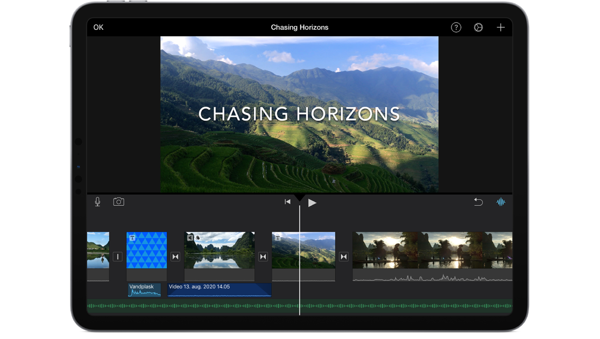This screenshot has height=339, width=600.
Task: Jump to beginning with skip-back button
Action: click(288, 202)
